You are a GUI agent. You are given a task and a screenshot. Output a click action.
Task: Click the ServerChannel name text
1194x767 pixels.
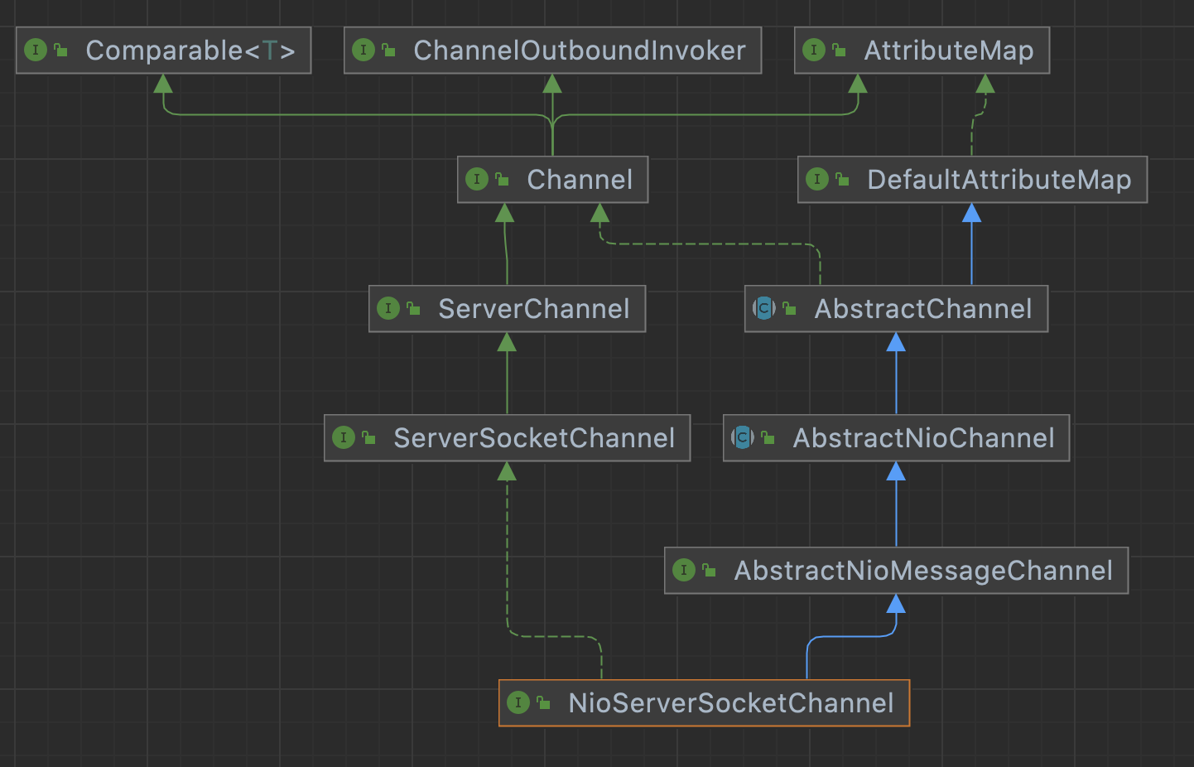(534, 309)
